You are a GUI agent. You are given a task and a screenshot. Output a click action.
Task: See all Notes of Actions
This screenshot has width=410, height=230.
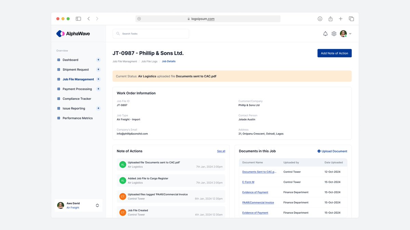221,151
